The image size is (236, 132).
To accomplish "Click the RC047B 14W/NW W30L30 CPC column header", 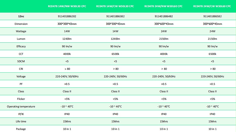I will point(67,6).
